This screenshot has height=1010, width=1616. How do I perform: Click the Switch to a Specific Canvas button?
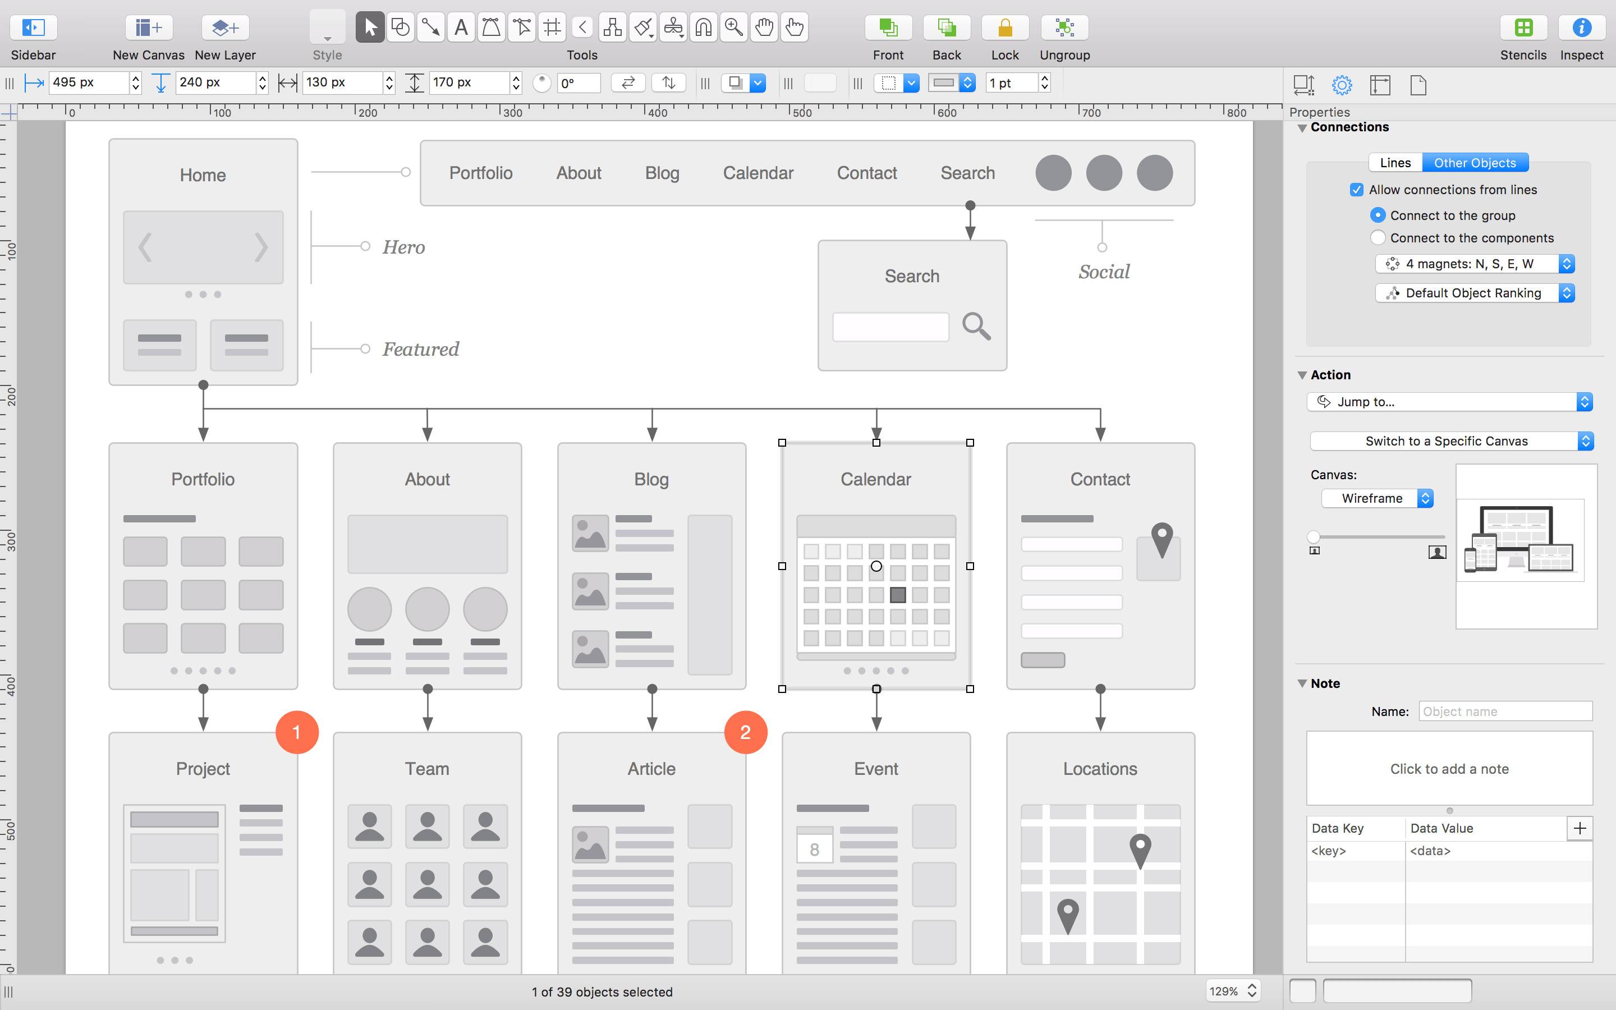tap(1447, 440)
